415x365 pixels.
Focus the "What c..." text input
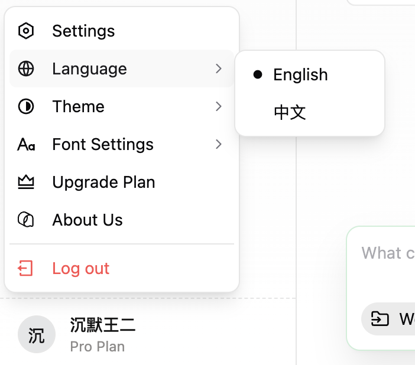click(x=388, y=254)
